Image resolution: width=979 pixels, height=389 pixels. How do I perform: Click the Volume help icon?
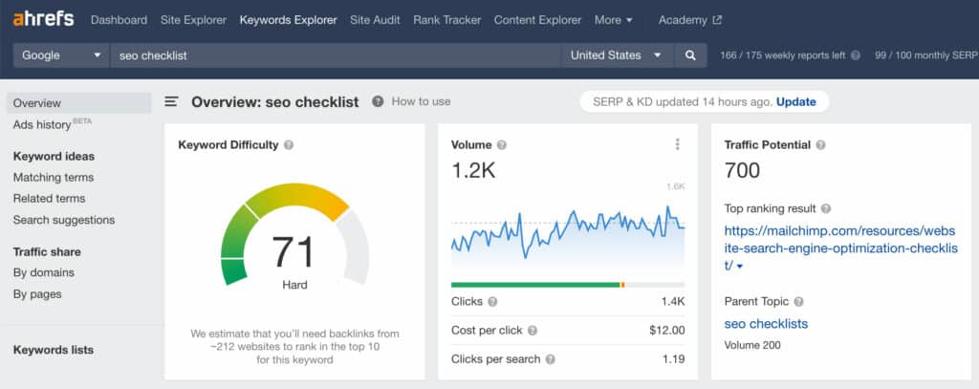502,145
